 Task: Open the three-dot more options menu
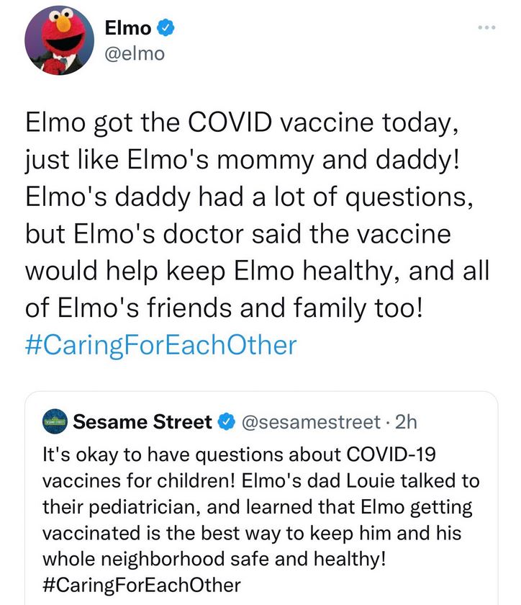point(486,28)
